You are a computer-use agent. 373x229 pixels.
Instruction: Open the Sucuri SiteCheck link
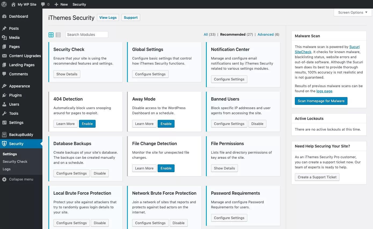[303, 52]
